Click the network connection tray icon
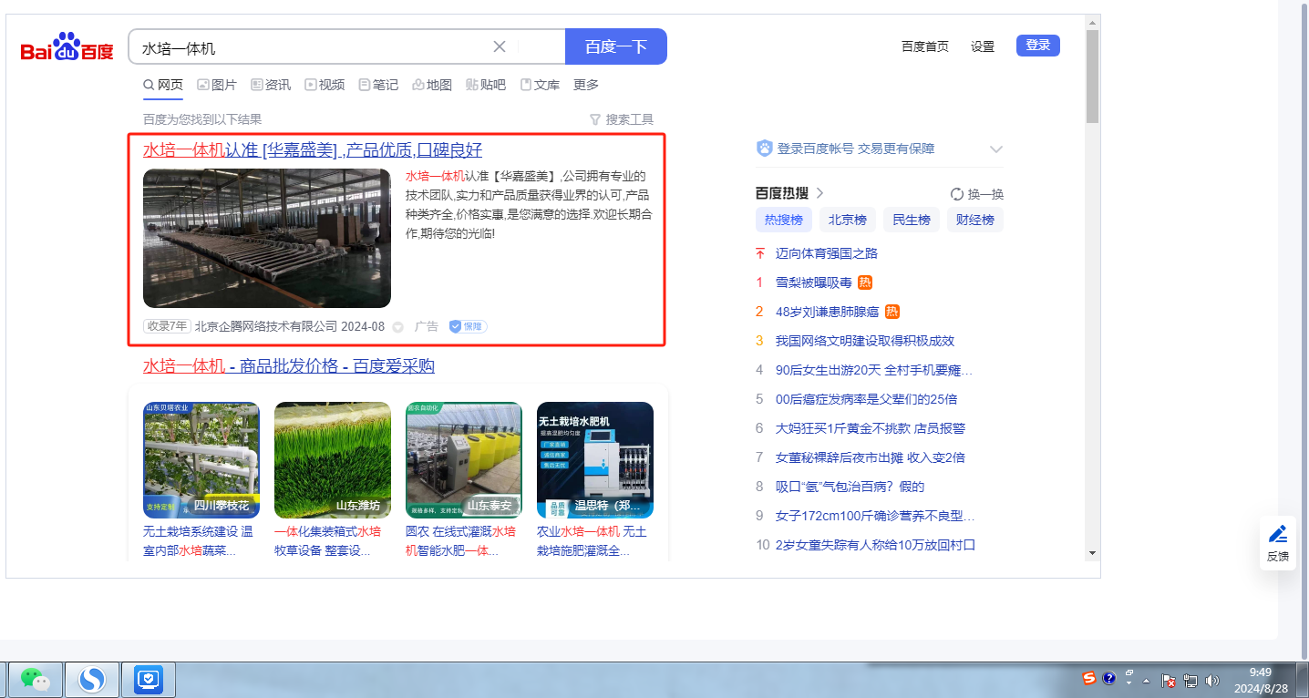The height and width of the screenshot is (698, 1309). pos(1190,680)
